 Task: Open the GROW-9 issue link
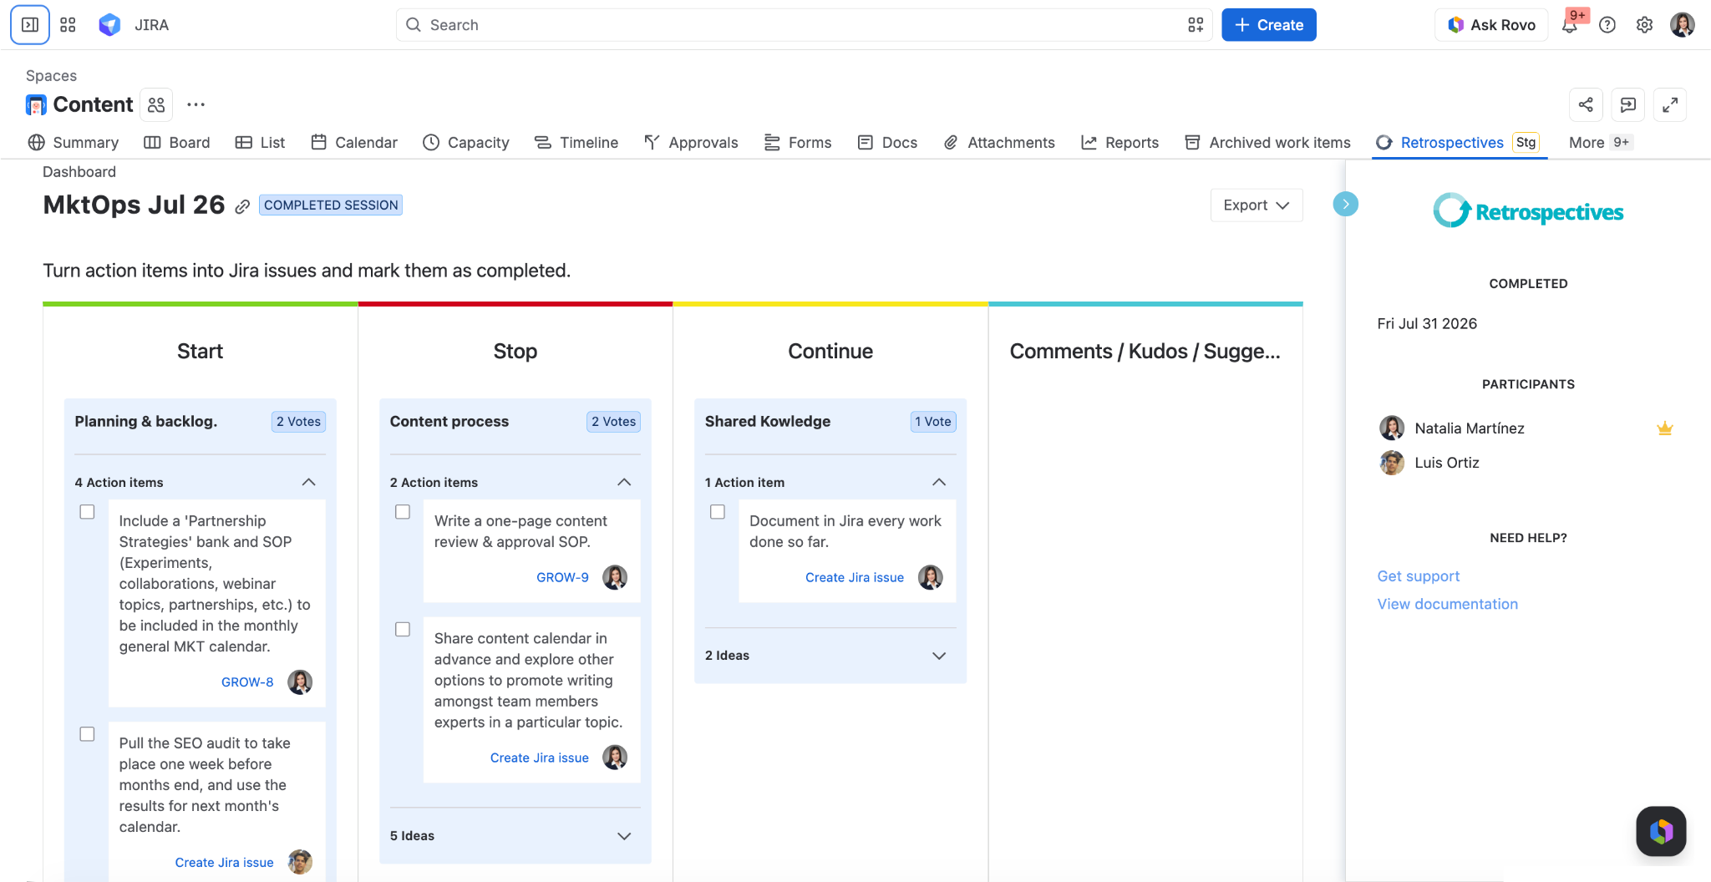(562, 578)
